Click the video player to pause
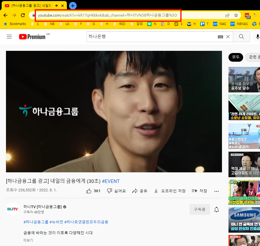Viewport: 260px width, 246px height. (114, 111)
